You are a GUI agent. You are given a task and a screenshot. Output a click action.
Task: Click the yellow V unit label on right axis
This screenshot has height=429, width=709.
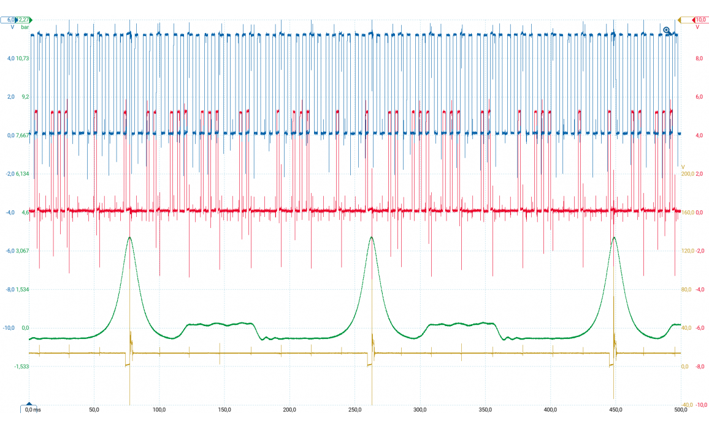pos(683,167)
